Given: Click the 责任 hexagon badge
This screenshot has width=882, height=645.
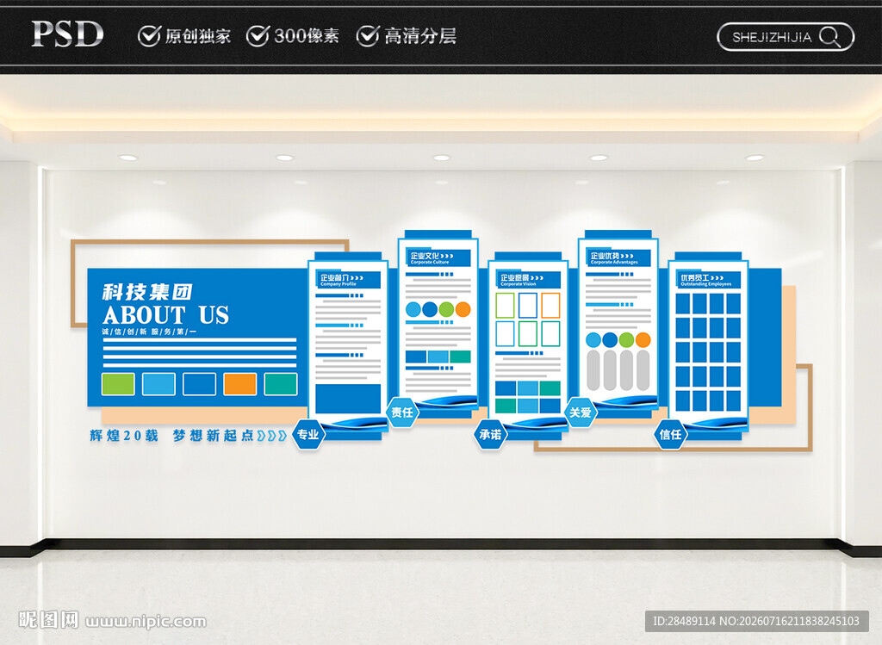Looking at the screenshot, I should [402, 412].
